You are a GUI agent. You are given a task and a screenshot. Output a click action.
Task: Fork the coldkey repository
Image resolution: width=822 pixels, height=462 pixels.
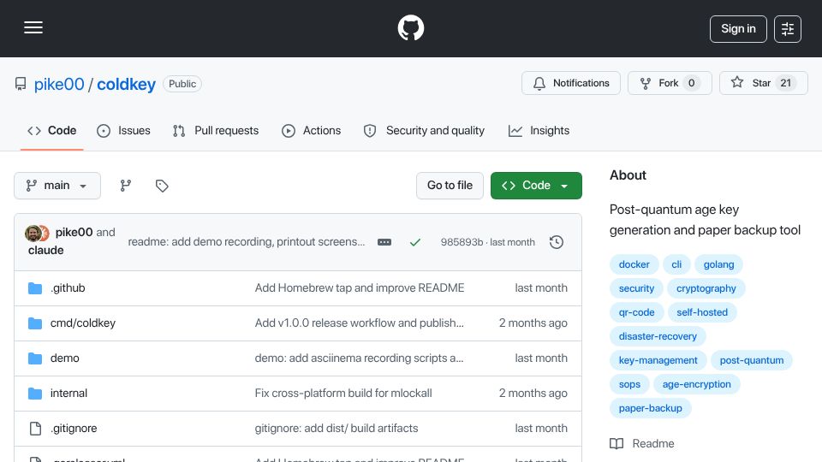670,83
